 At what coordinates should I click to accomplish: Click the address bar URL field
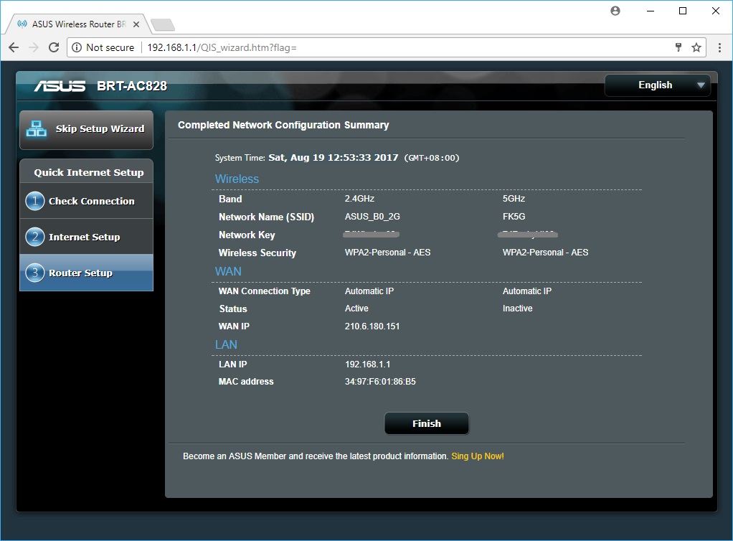click(x=402, y=47)
